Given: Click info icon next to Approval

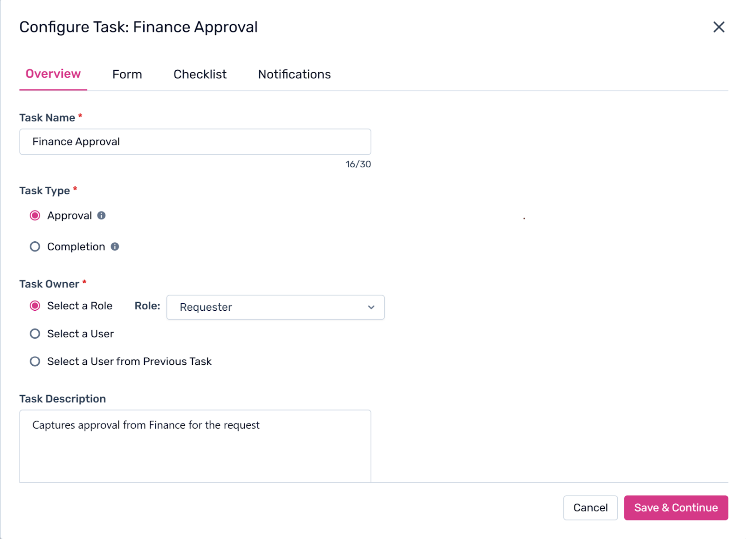Looking at the screenshot, I should [x=101, y=215].
